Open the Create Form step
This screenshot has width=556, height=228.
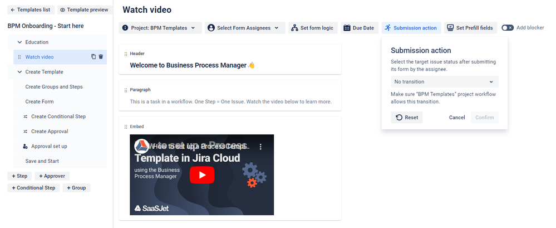pyautogui.click(x=40, y=101)
